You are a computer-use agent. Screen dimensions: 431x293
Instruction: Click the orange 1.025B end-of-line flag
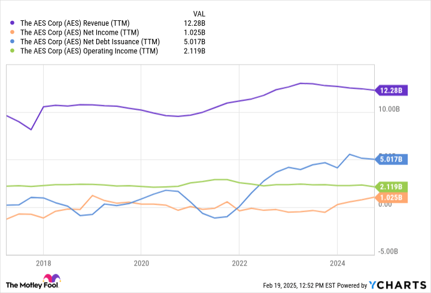[x=391, y=197]
